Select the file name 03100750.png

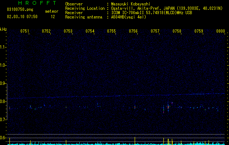coord(20,9)
